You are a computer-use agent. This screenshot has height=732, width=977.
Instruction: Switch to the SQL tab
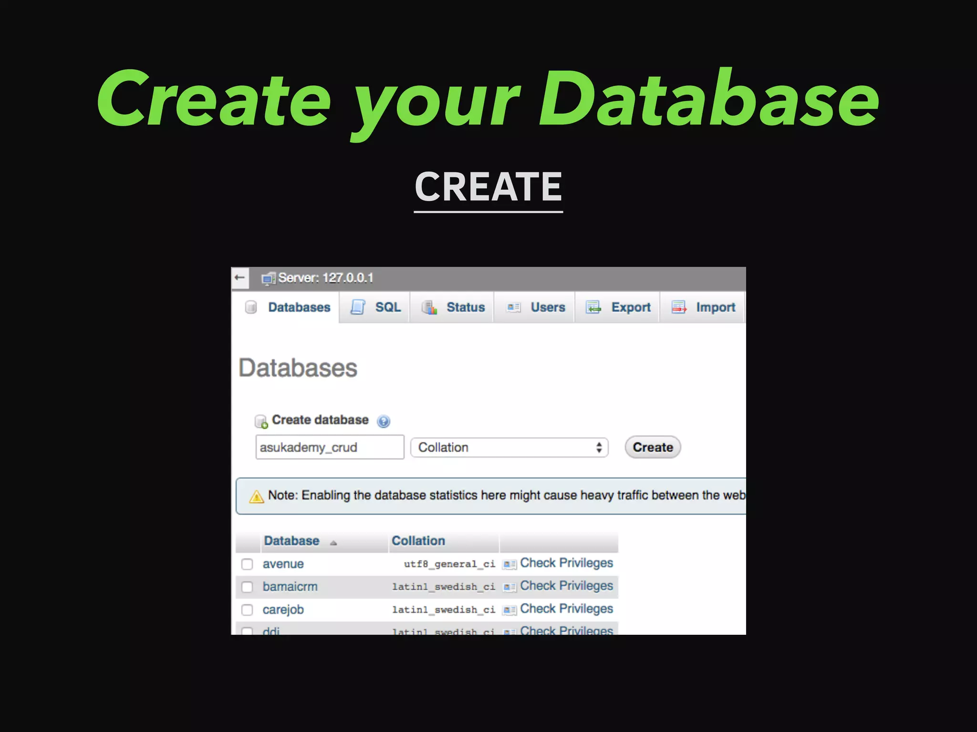click(374, 307)
